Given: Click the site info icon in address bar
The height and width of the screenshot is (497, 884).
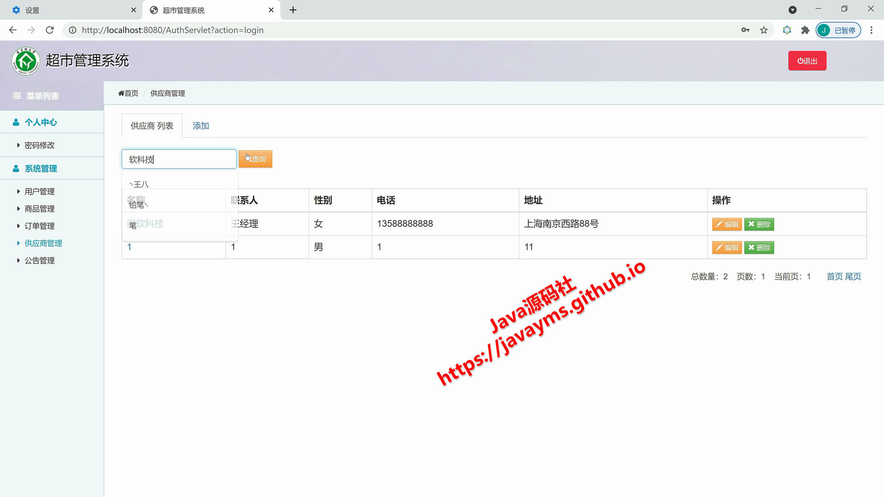Looking at the screenshot, I should (73, 30).
